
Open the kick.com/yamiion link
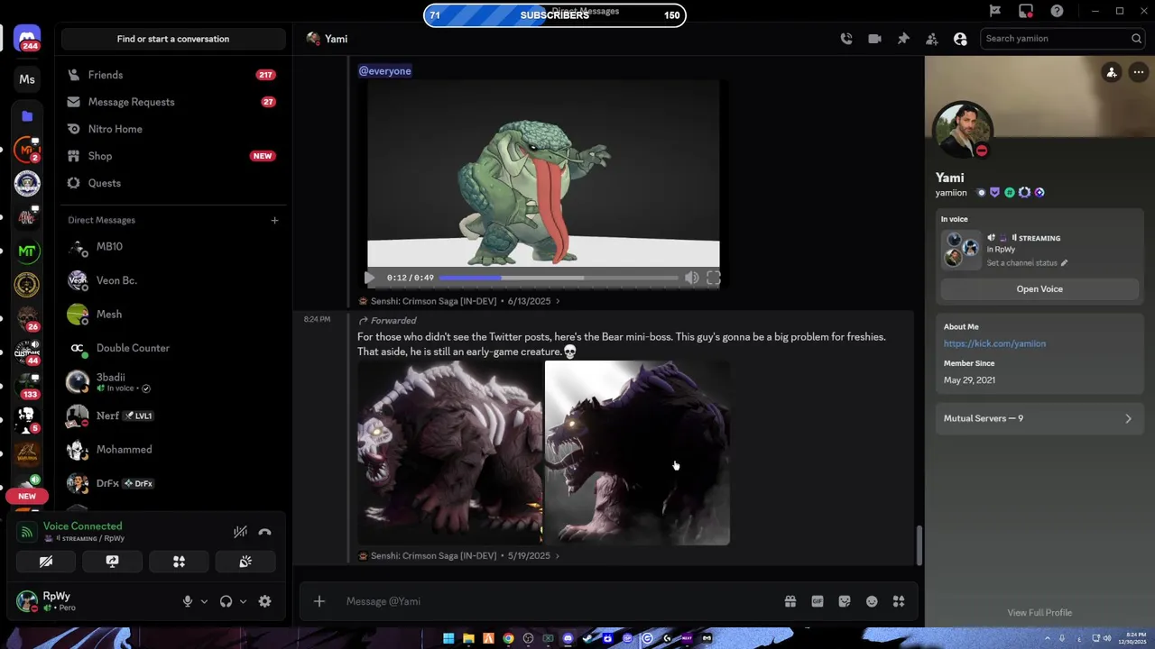coord(994,343)
